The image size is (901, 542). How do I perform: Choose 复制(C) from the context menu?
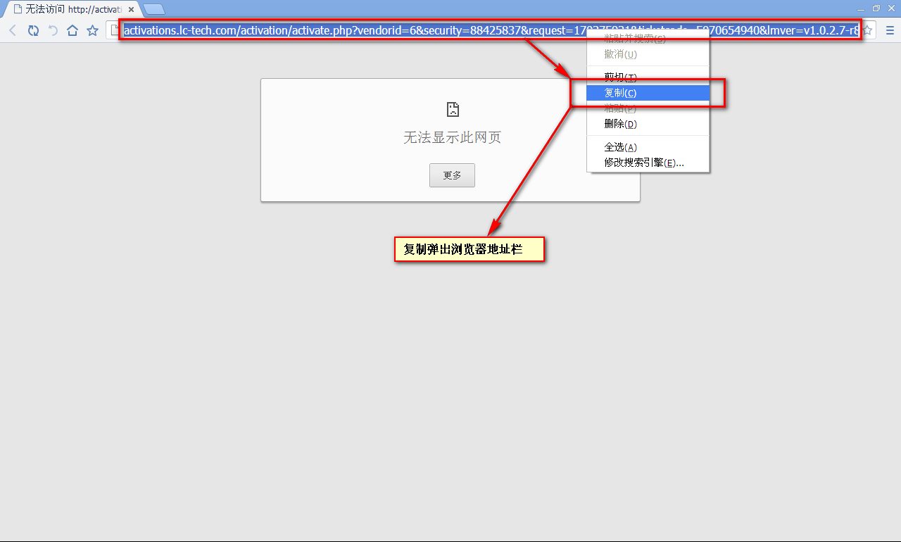pyautogui.click(x=648, y=93)
